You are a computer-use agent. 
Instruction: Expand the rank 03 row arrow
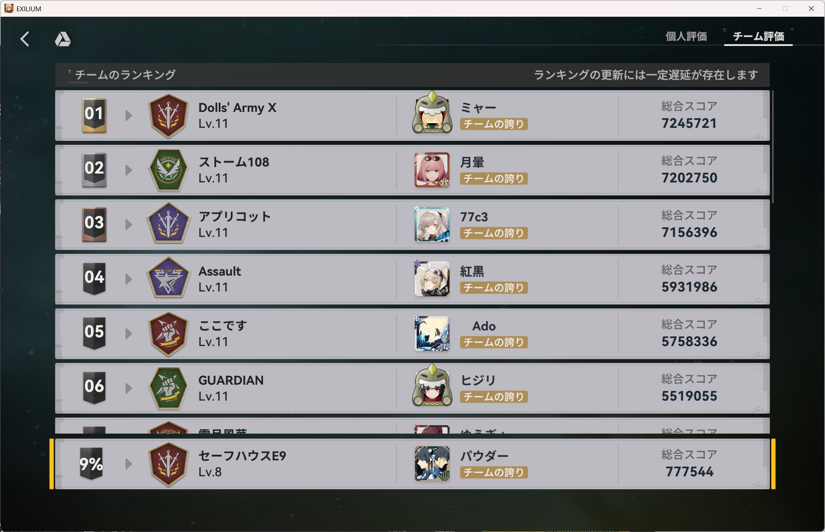click(128, 225)
